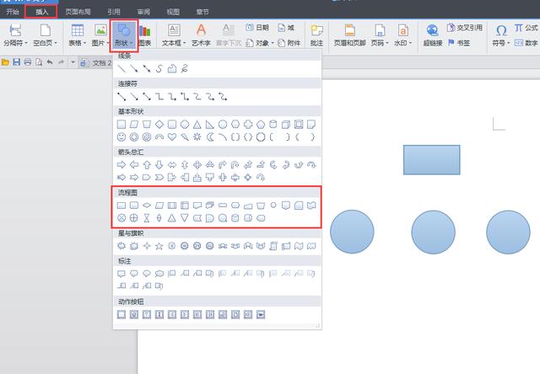
Task: Click the undo arrow icon
Action: [50, 62]
